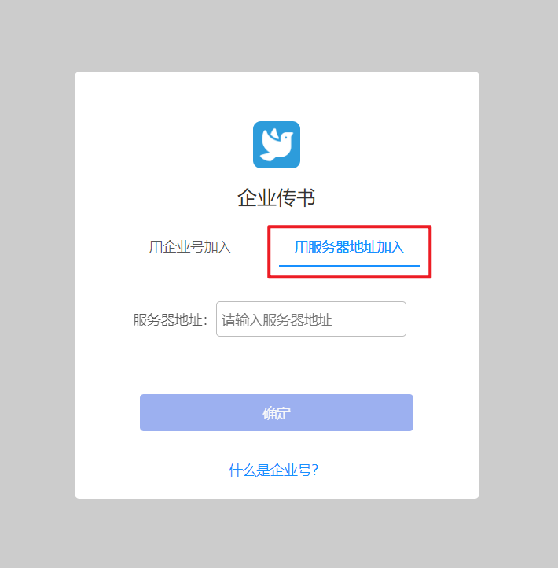Select the blue bird icon above 企业传书
The height and width of the screenshot is (568, 558).
(277, 145)
